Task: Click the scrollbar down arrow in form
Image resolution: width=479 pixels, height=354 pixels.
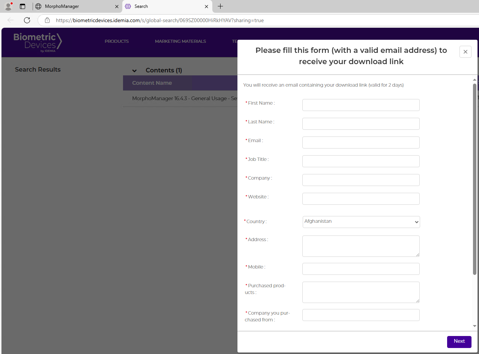Action: (x=474, y=326)
